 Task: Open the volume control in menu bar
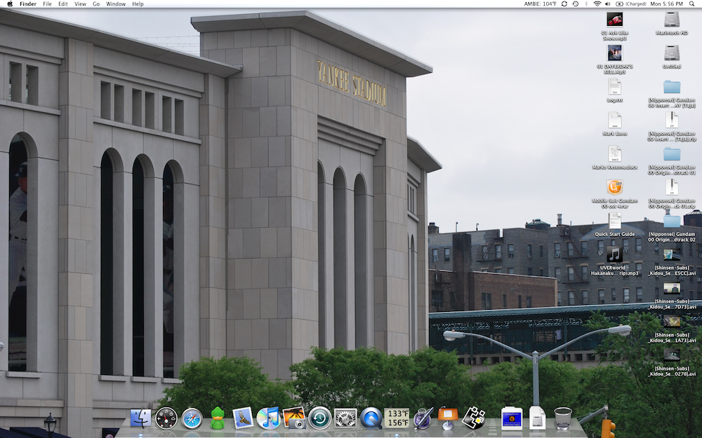coord(608,4)
